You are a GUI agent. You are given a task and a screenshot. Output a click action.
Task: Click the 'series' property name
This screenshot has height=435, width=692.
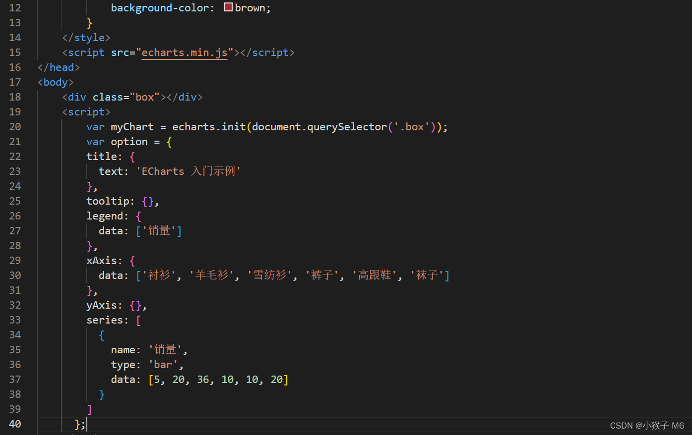click(105, 320)
